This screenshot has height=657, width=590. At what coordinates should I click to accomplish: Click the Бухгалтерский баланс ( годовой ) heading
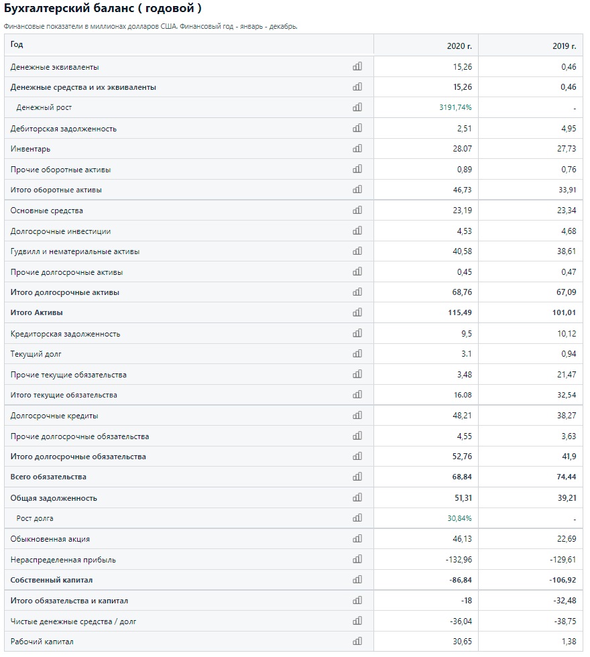tap(103, 8)
